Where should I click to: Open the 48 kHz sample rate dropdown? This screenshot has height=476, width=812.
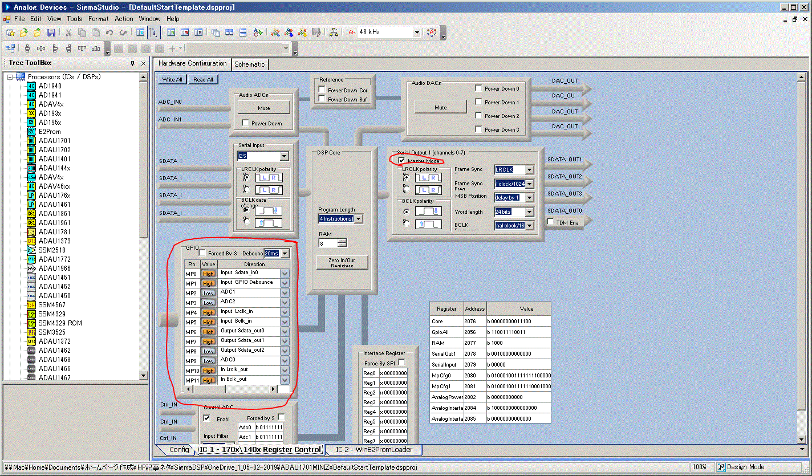tap(417, 32)
